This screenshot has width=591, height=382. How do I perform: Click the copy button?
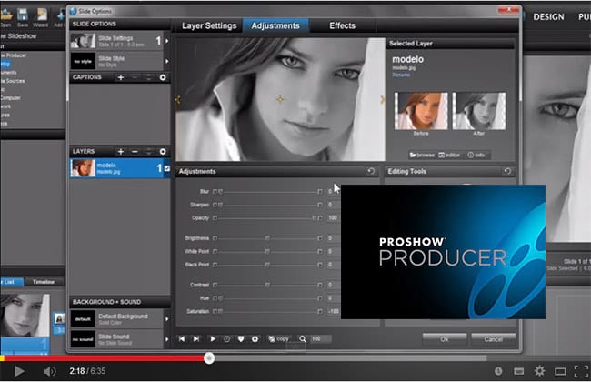(278, 339)
